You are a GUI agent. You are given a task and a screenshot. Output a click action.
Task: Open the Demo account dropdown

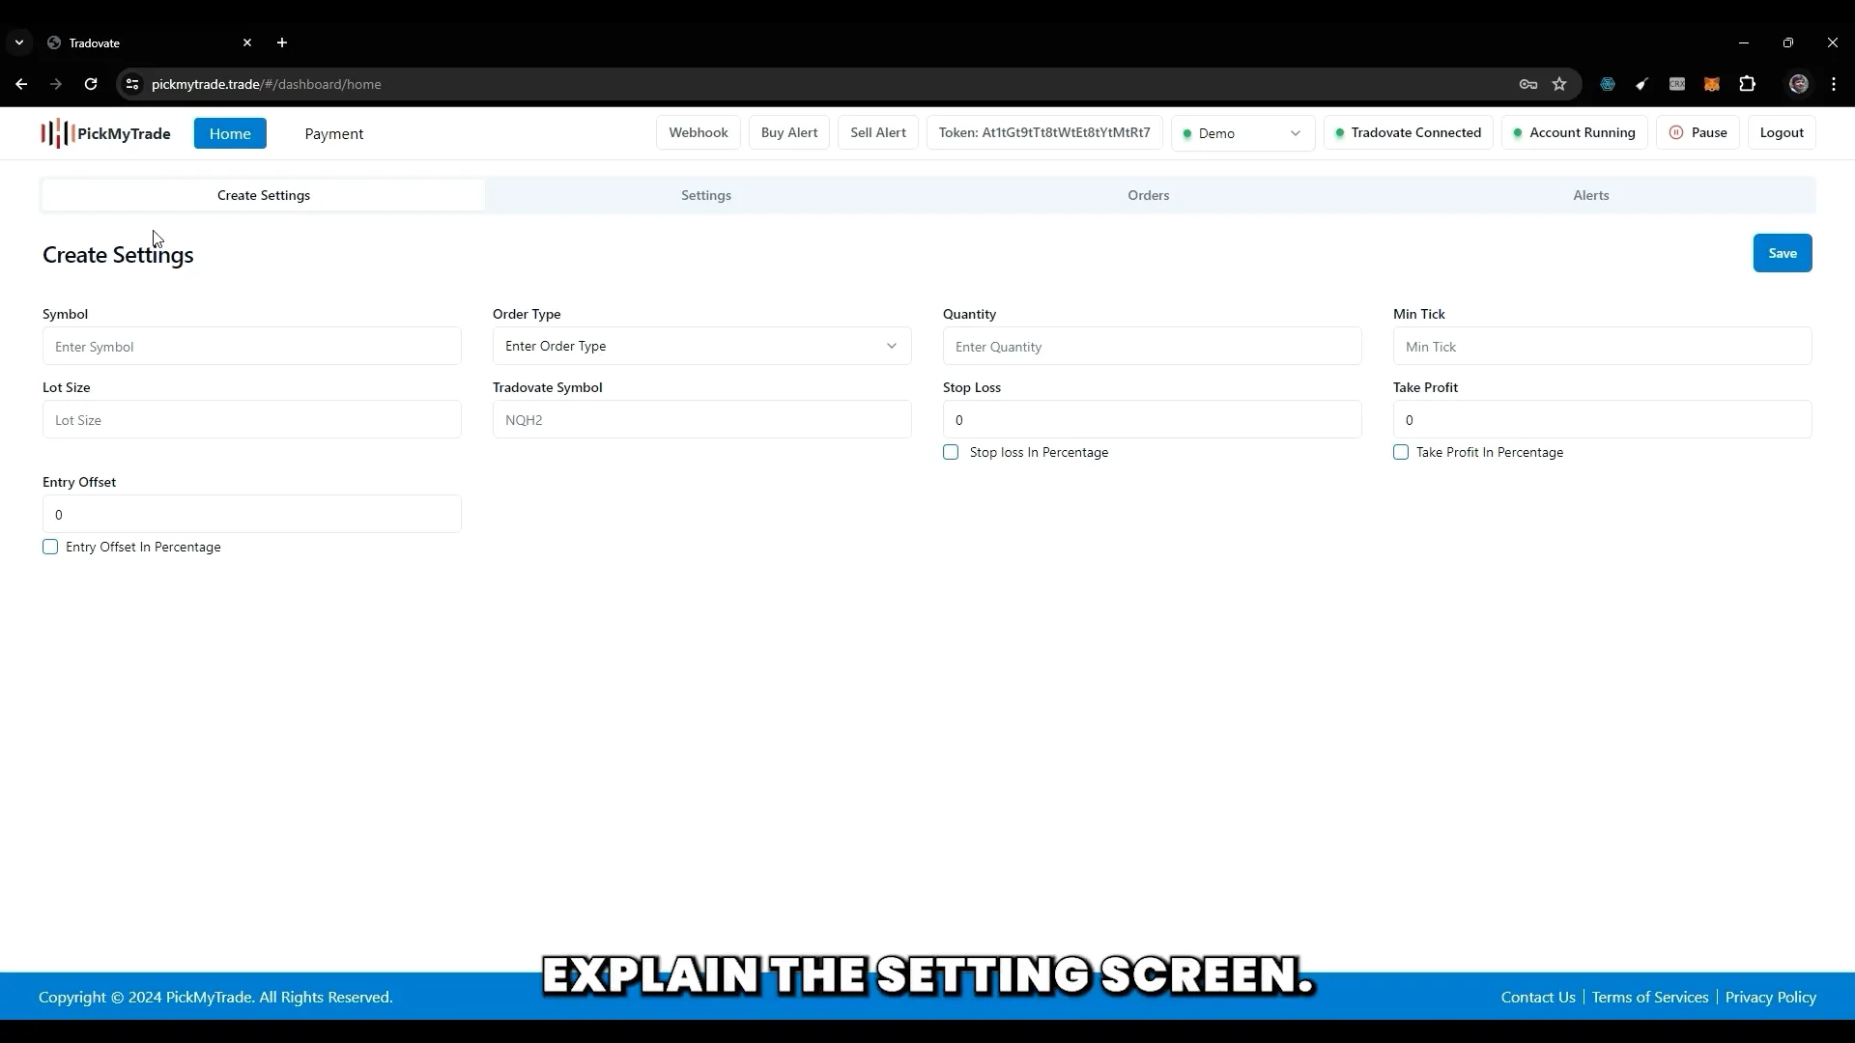[x=1242, y=133]
